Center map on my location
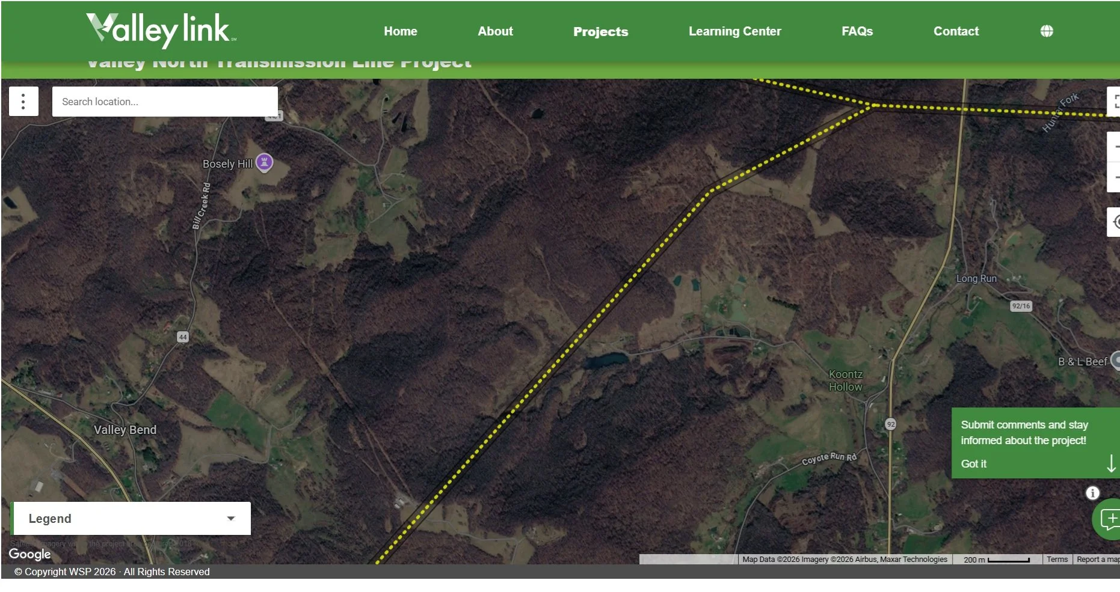The image size is (1120, 592). click(x=1114, y=222)
